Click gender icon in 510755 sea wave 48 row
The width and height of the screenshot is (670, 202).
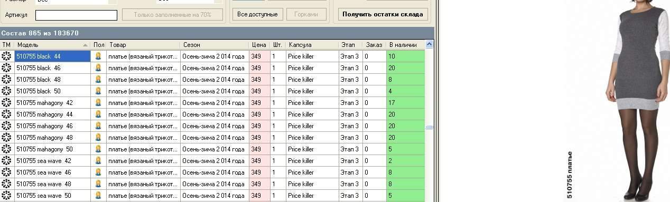[98, 184]
